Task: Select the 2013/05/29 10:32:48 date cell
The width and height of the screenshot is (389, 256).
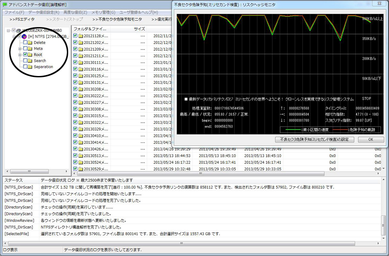Action: pos(172,169)
